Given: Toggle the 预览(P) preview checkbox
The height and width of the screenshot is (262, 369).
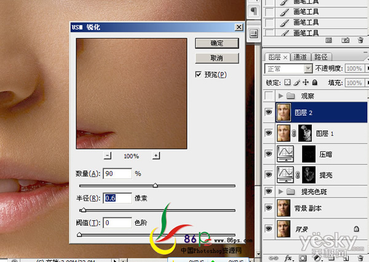Looking at the screenshot, I should coord(199,74).
